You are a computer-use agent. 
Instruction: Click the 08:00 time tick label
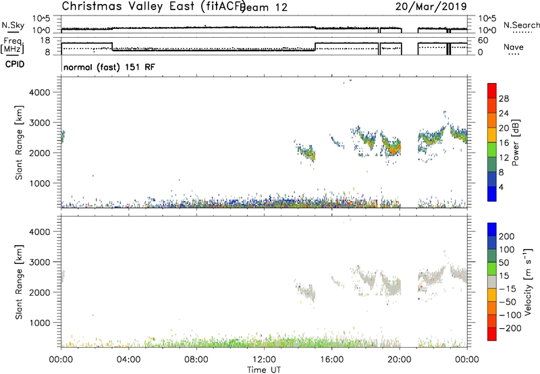pyautogui.click(x=196, y=360)
